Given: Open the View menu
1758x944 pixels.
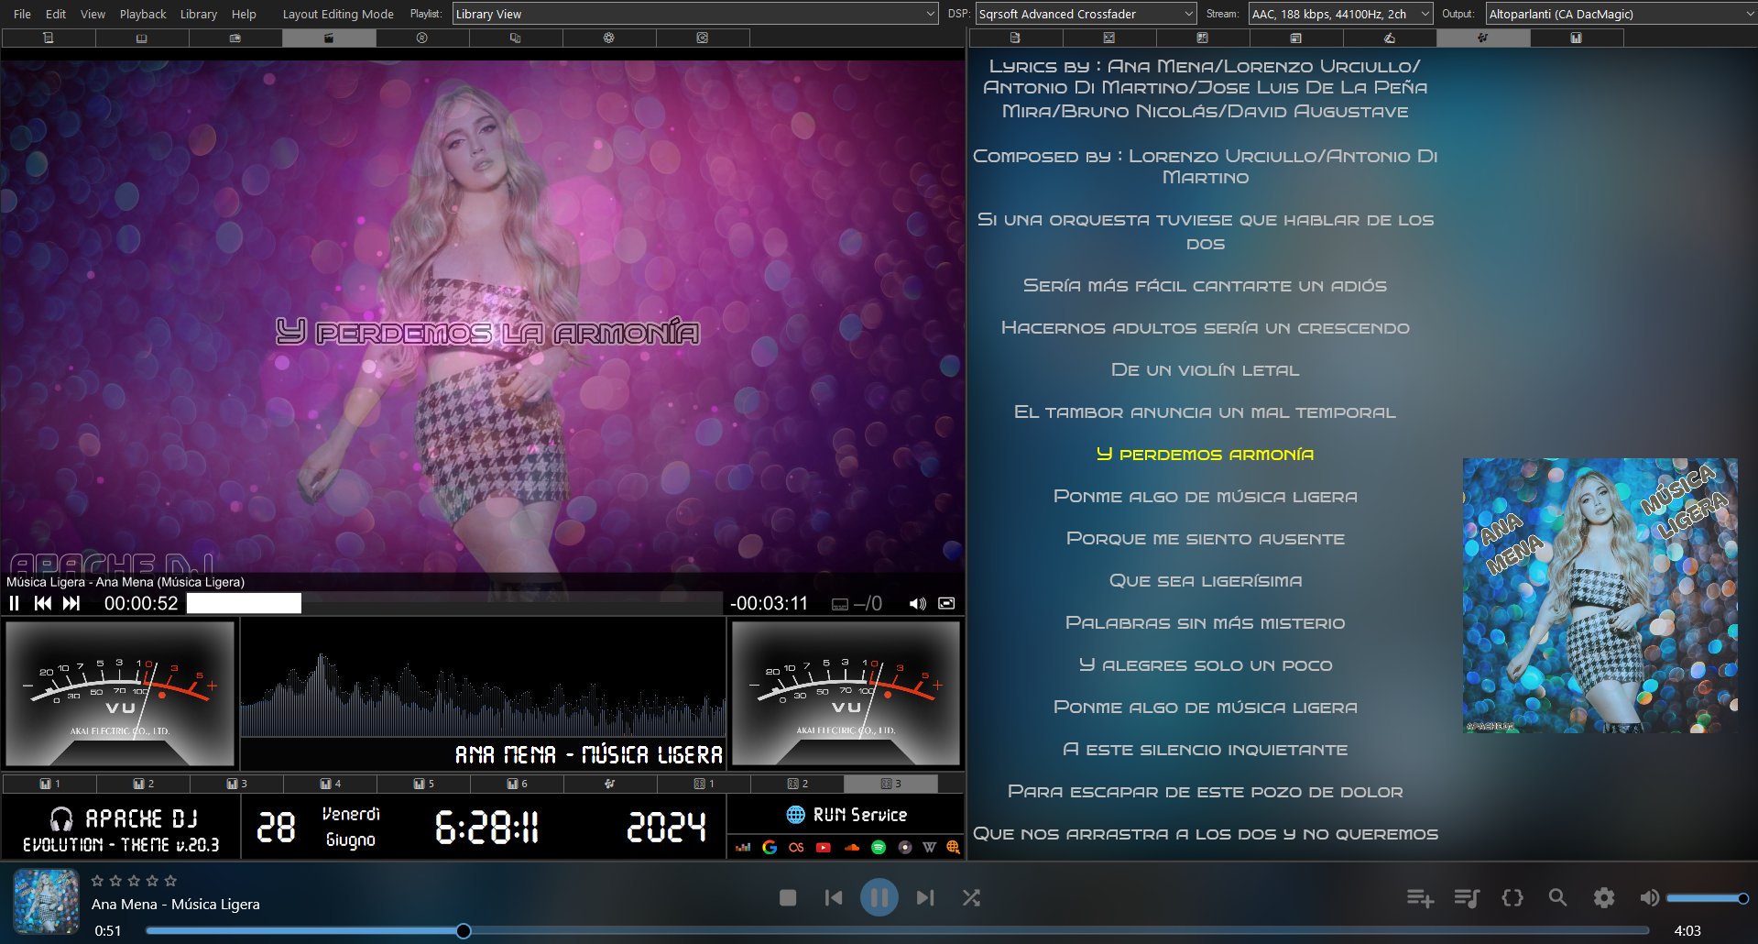Looking at the screenshot, I should coord(93,14).
